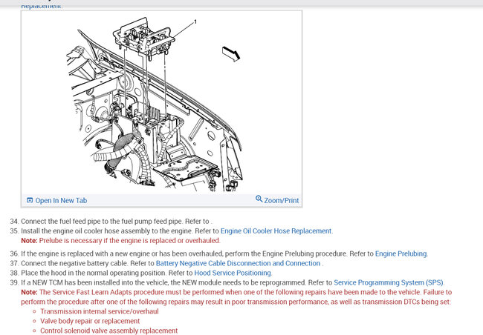The image size is (483, 335).
Task: Open Engine Oil Cooler Hose Replacement link
Action: (276, 230)
